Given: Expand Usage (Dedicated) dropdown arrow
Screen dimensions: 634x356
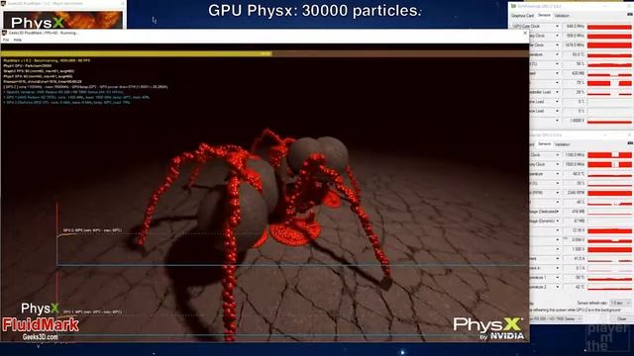Looking at the screenshot, I should [x=557, y=212].
